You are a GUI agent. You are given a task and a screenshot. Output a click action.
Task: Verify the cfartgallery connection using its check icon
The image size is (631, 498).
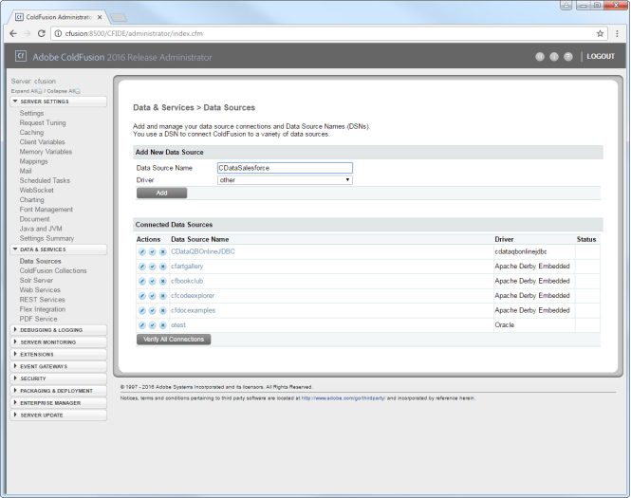[x=153, y=267]
